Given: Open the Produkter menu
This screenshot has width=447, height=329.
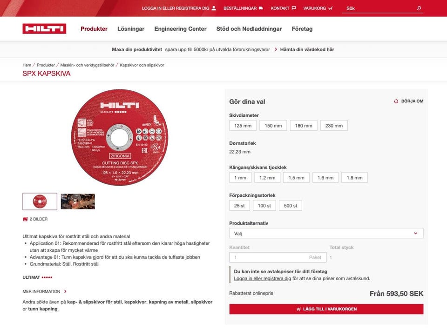Looking at the screenshot, I should [94, 29].
